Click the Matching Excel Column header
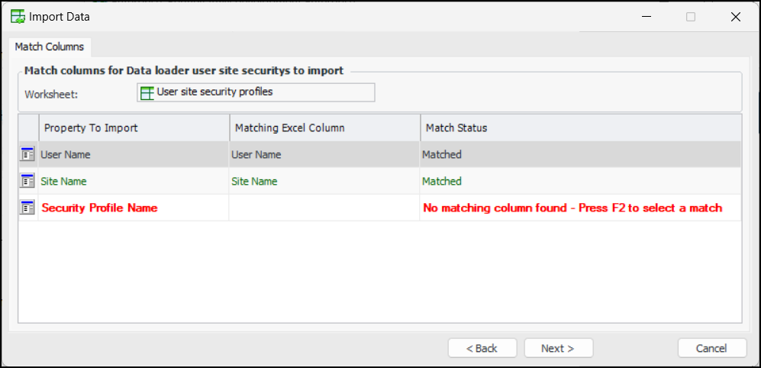 coord(324,128)
